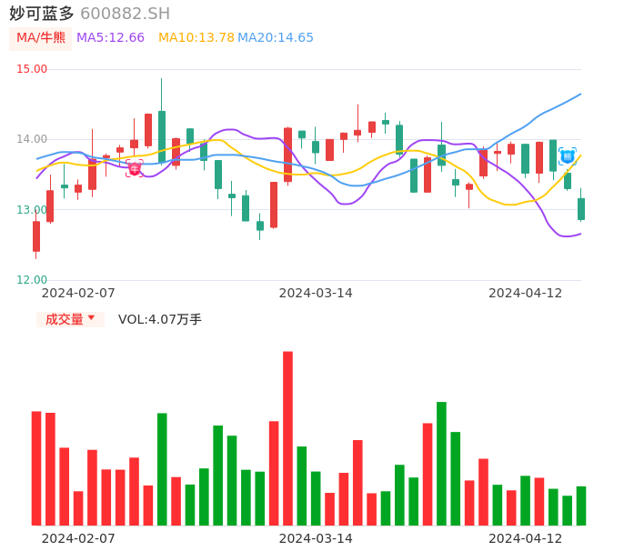The width and height of the screenshot is (624, 551).
Task: Toggle the MA10 moving average label
Action: [x=196, y=38]
